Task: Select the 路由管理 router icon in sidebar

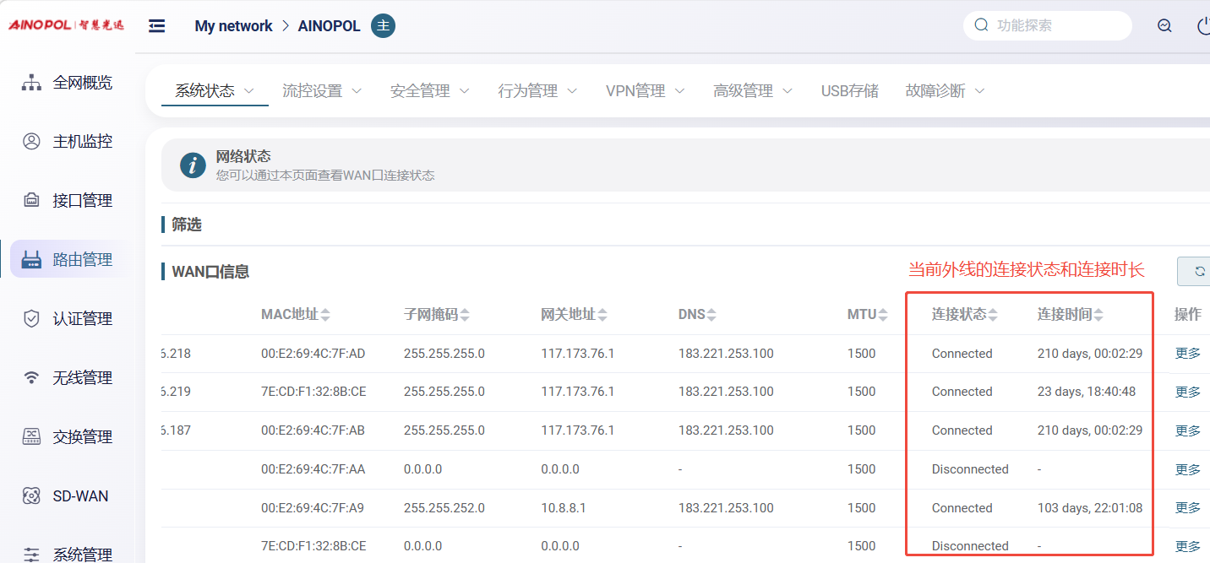Action: [x=31, y=260]
